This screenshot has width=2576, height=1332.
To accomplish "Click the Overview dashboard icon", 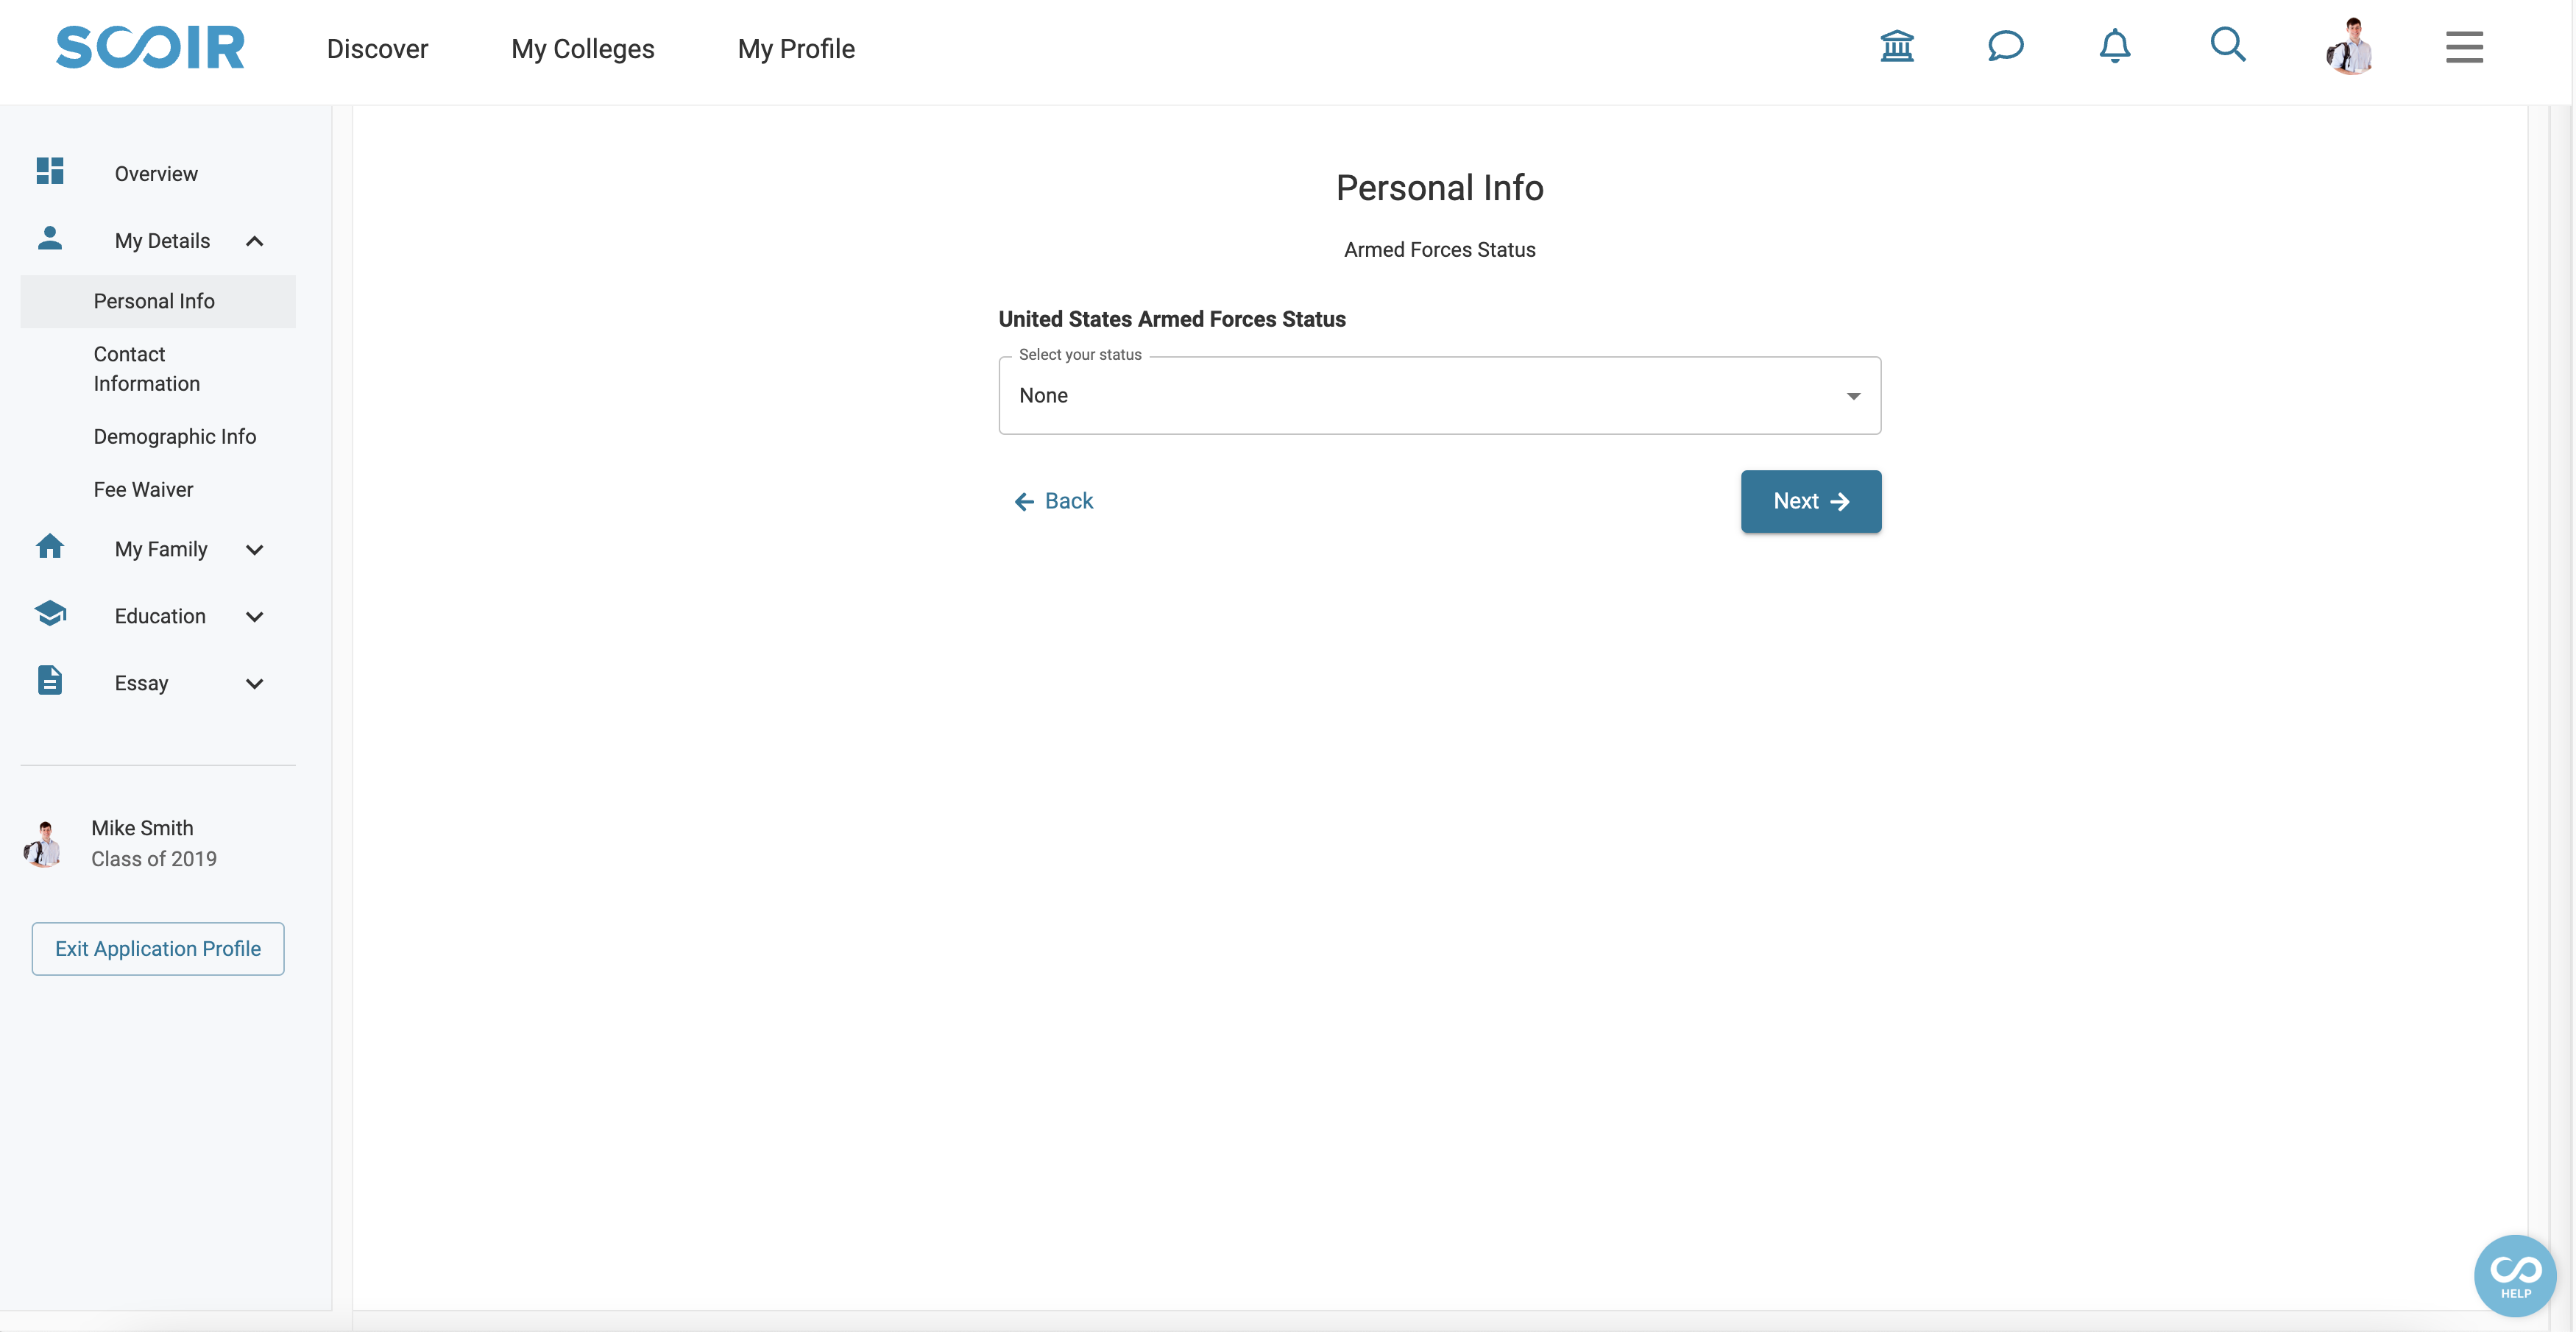I will pos(50,171).
